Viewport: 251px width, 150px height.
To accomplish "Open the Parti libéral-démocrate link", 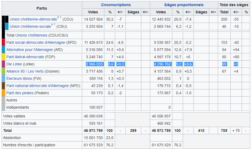I will tap(25, 57).
